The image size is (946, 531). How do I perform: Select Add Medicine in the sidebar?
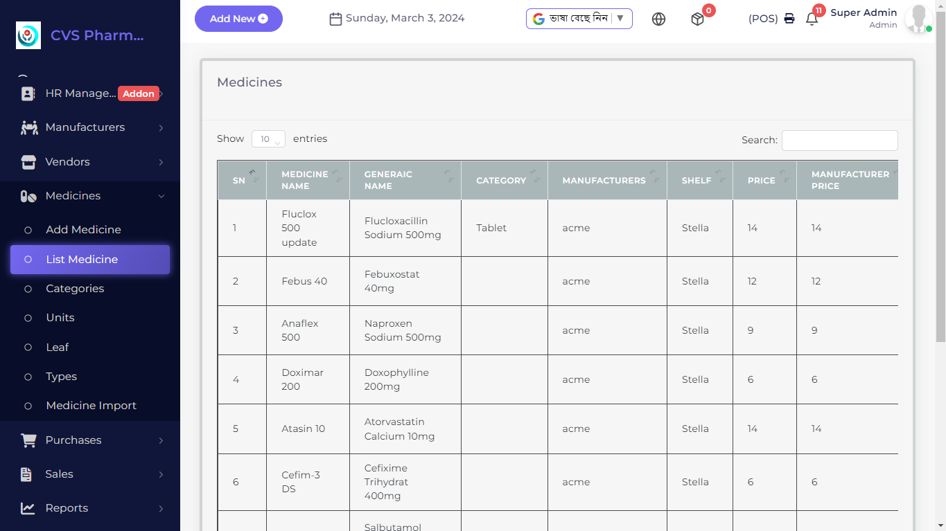point(82,229)
